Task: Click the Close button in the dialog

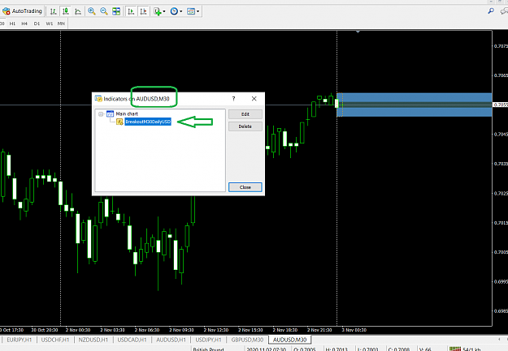Action: 245,187
